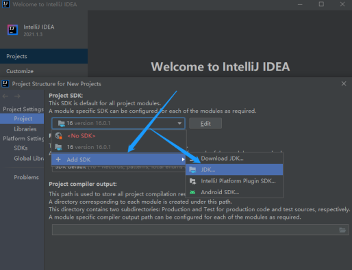Viewport: 352px width, 270px height.
Task: Click the Project Settings heading
Action: click(x=23, y=109)
